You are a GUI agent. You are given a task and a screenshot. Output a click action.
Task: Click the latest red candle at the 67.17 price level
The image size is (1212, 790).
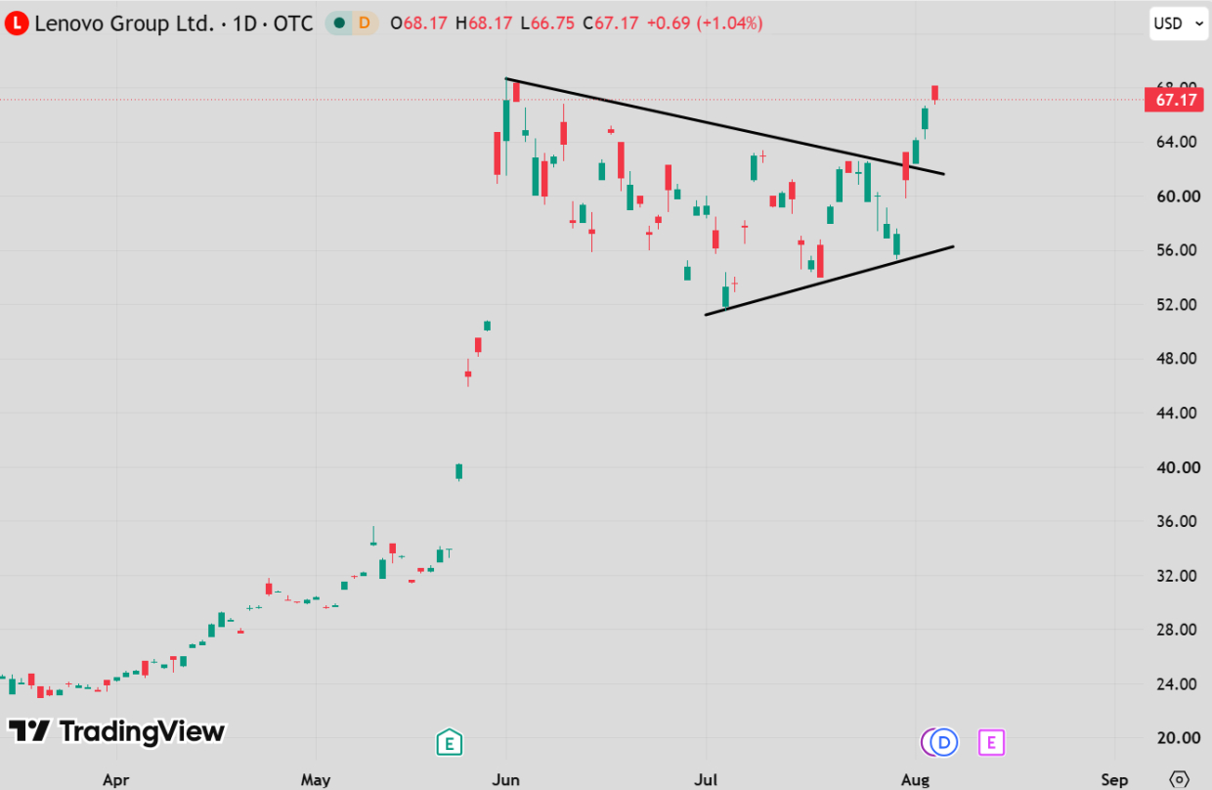pyautogui.click(x=934, y=94)
